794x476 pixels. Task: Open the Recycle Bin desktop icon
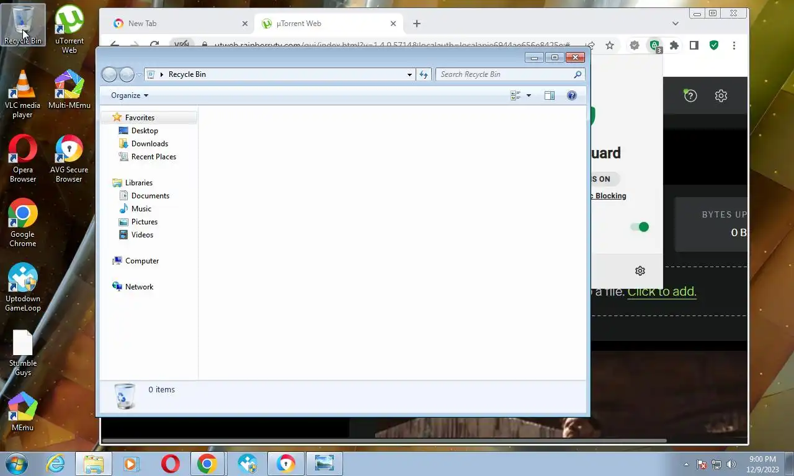click(23, 25)
